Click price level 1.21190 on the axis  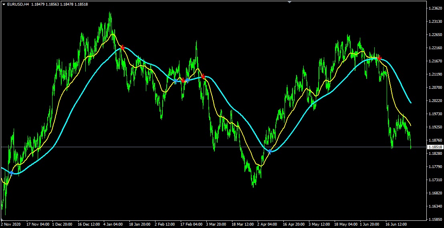[436, 74]
